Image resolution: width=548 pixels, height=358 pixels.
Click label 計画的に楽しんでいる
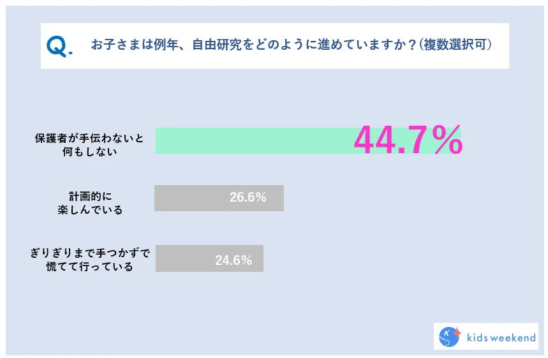pyautogui.click(x=90, y=203)
